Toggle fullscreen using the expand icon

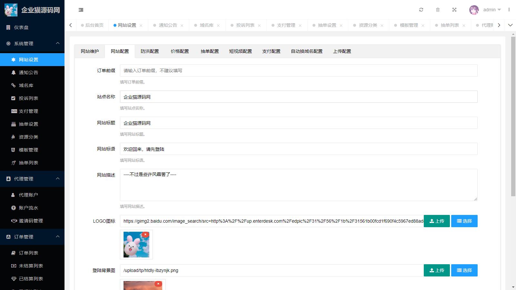click(454, 10)
